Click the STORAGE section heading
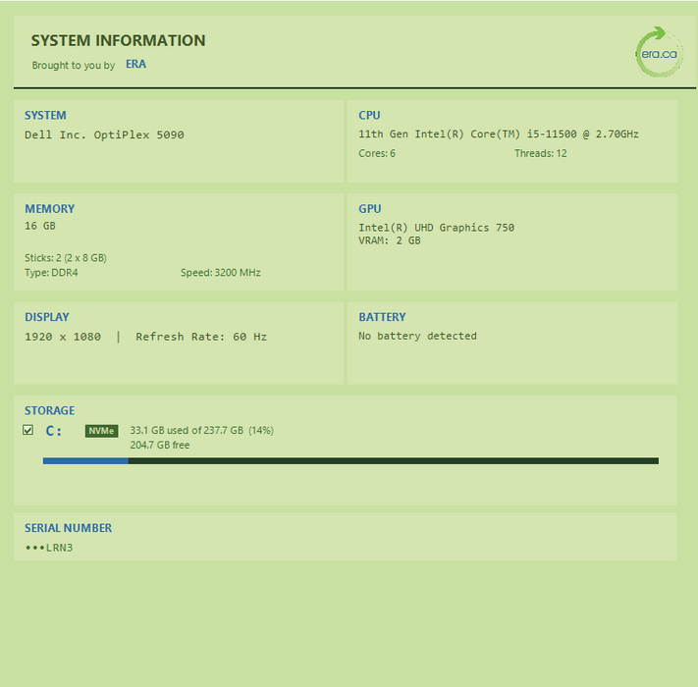Viewport: 698px width, 687px height. coord(49,410)
